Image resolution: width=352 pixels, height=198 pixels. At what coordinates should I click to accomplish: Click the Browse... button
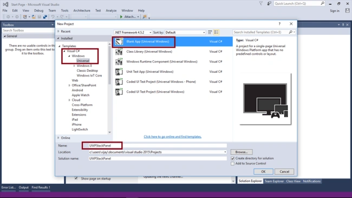pyautogui.click(x=242, y=152)
